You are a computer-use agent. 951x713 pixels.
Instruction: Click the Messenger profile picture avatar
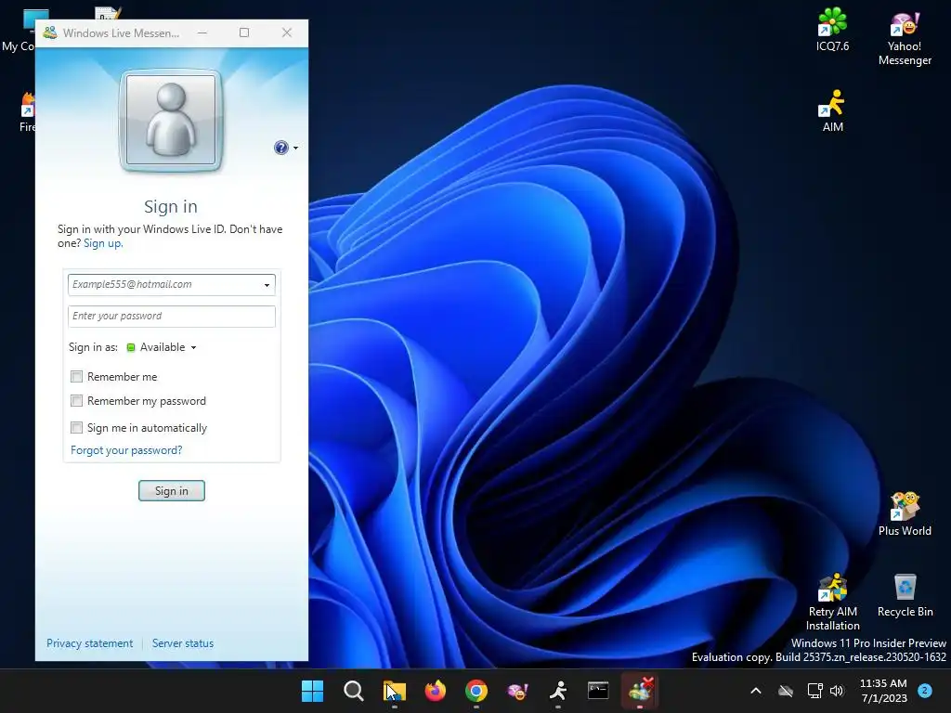171,120
